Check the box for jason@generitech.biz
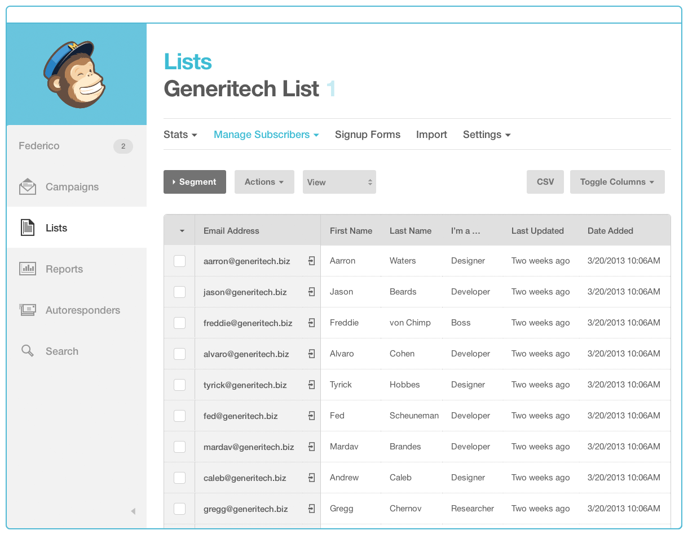This screenshot has height=535, width=688. point(179,292)
